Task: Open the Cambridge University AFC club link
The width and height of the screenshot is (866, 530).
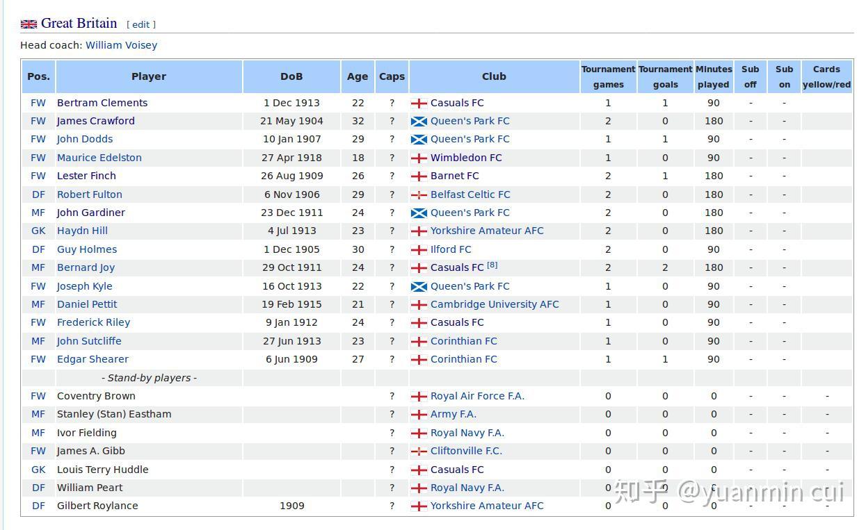Action: (x=495, y=304)
